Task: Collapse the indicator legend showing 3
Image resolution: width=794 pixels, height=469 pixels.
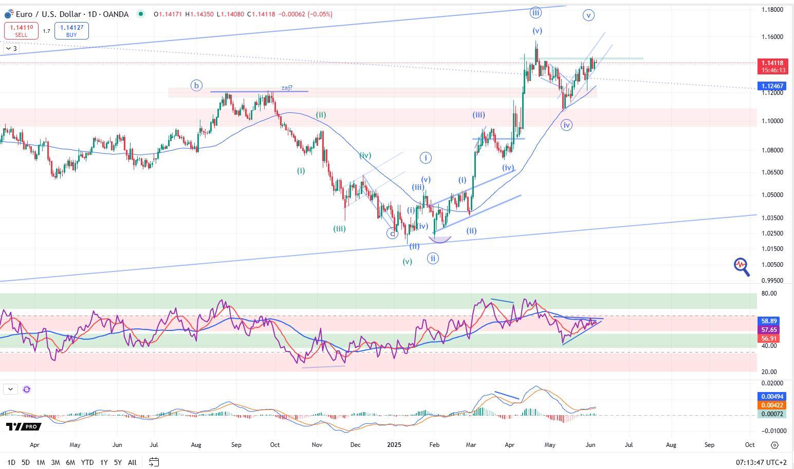Action: click(11, 49)
